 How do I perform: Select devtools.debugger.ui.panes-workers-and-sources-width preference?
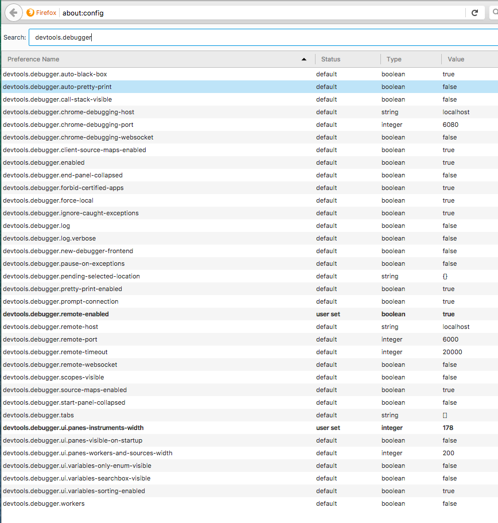250,454
